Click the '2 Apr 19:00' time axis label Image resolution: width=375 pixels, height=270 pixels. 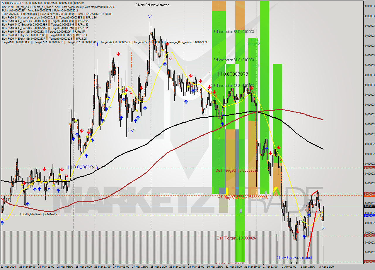[308, 267]
